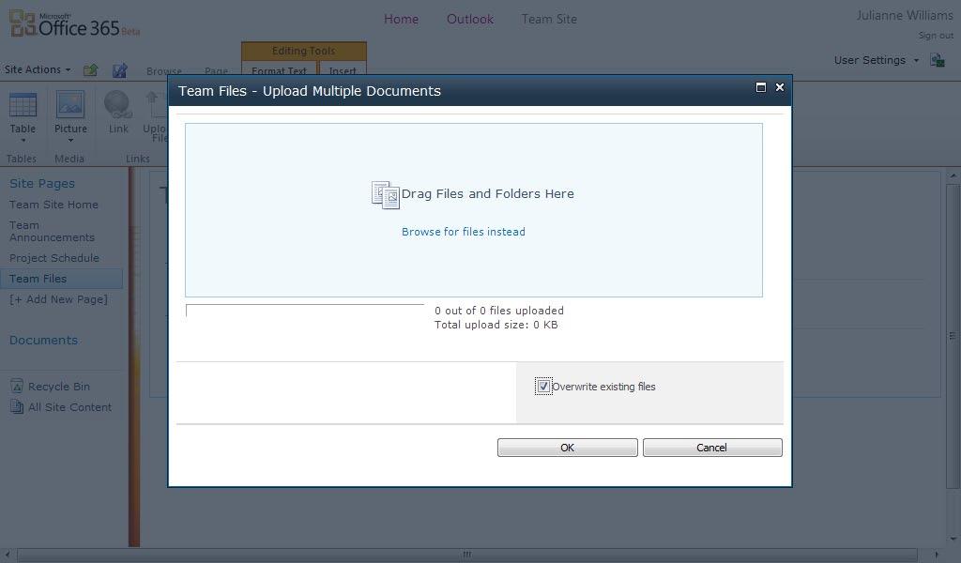This screenshot has height=563, width=961.
Task: Insert a Link using globe icon
Action: pyautogui.click(x=118, y=112)
